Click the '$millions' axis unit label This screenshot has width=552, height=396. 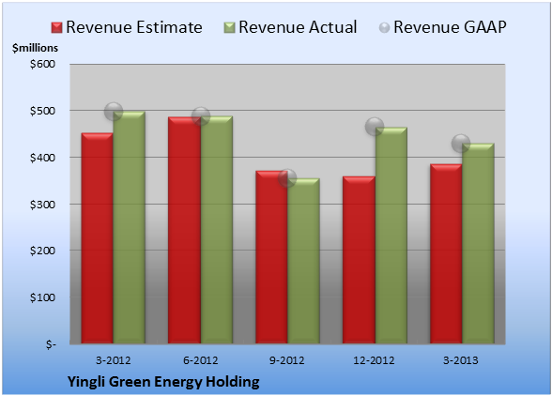pyautogui.click(x=35, y=48)
